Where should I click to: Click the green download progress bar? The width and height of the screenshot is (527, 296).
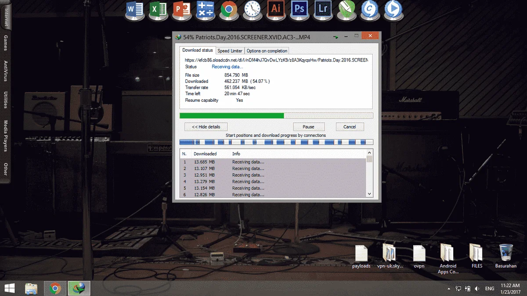[276, 116]
